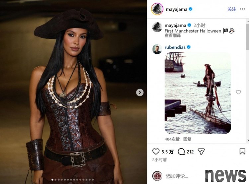Open mayajama profile picture in header
Image resolution: width=249 pixels, height=184 pixels.
point(157,9)
